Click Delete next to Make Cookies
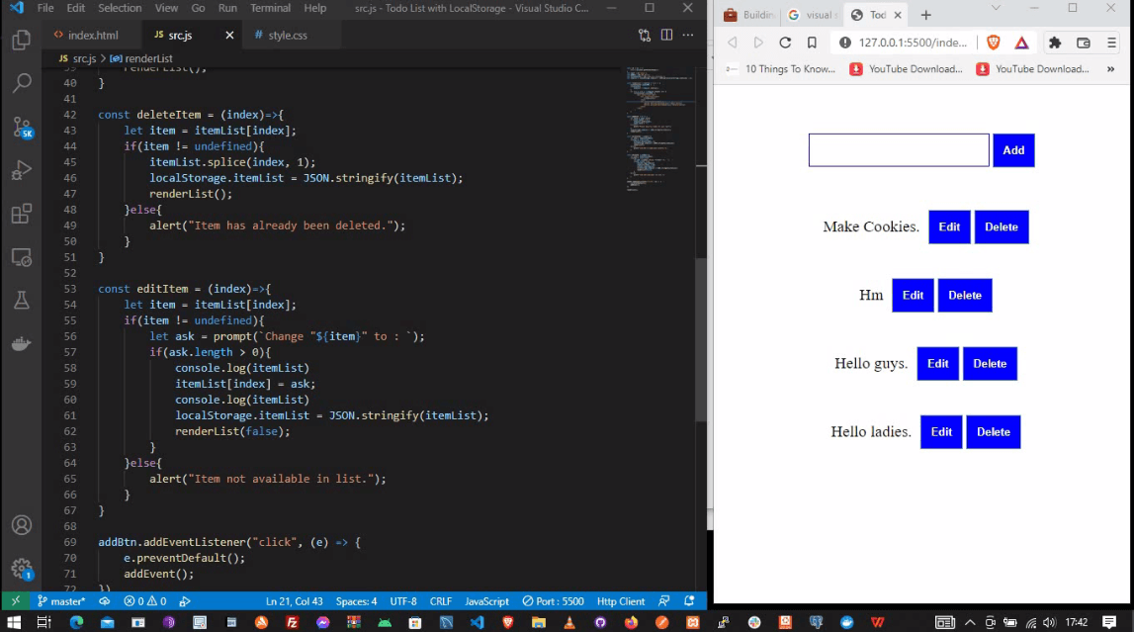This screenshot has height=632, width=1134. 1001,227
